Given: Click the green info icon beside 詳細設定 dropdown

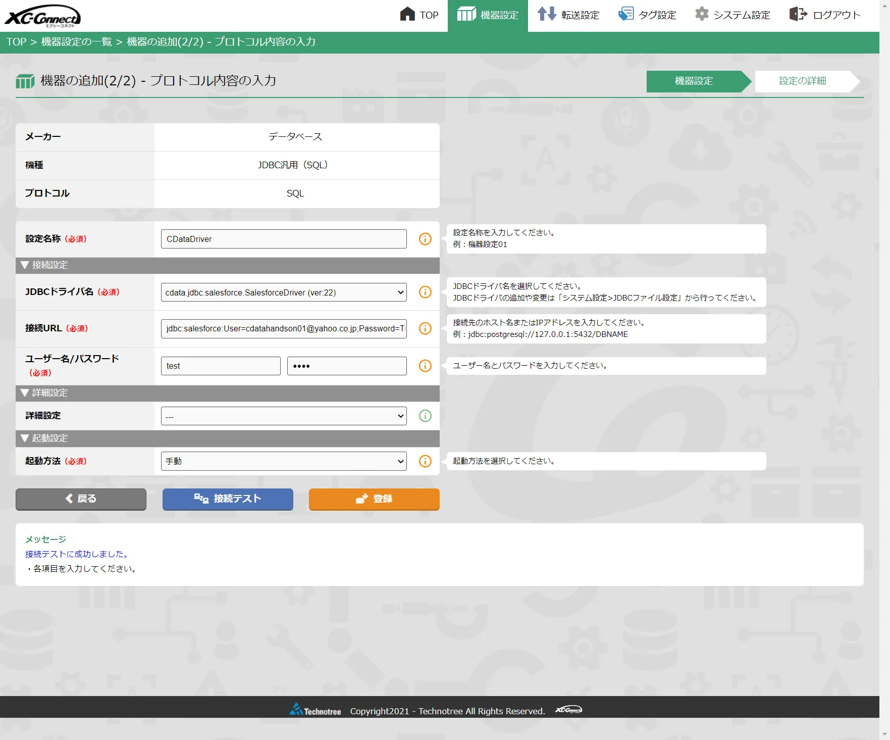Looking at the screenshot, I should click(425, 416).
